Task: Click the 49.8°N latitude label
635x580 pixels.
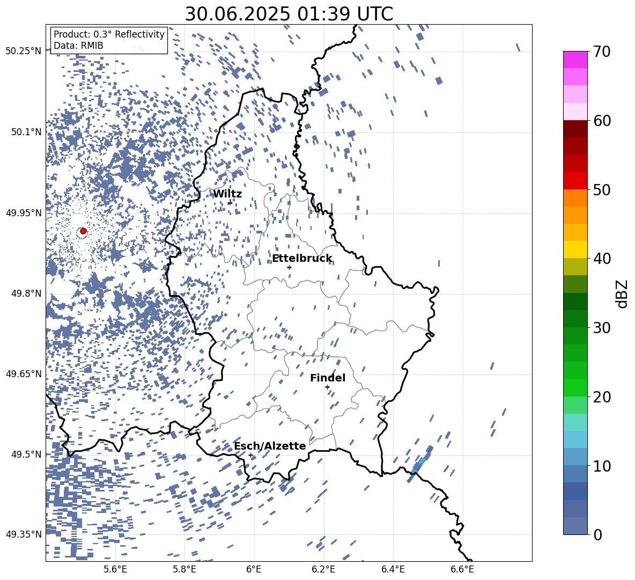Action: (x=26, y=293)
